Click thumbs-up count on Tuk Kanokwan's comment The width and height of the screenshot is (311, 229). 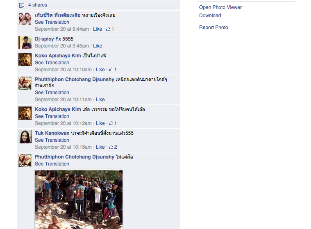[113, 147]
